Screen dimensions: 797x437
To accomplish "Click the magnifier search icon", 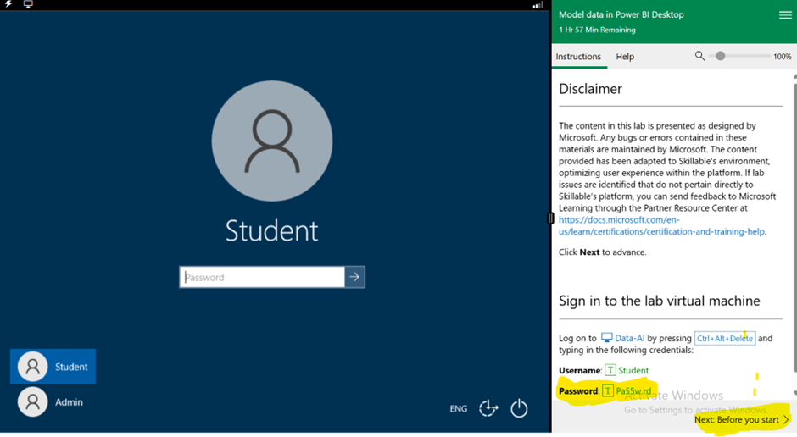I will [x=699, y=56].
